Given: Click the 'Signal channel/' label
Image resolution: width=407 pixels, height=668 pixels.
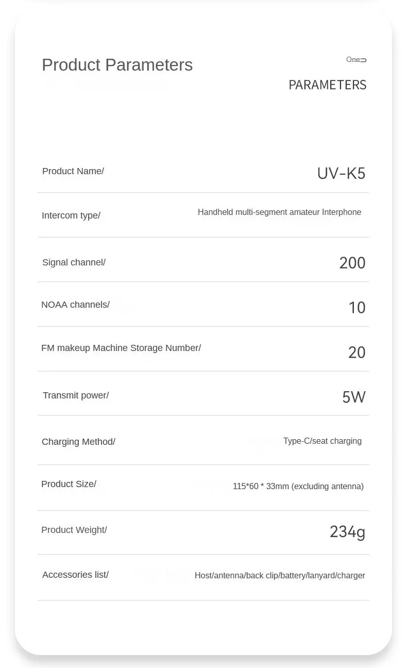Looking at the screenshot, I should 74,262.
